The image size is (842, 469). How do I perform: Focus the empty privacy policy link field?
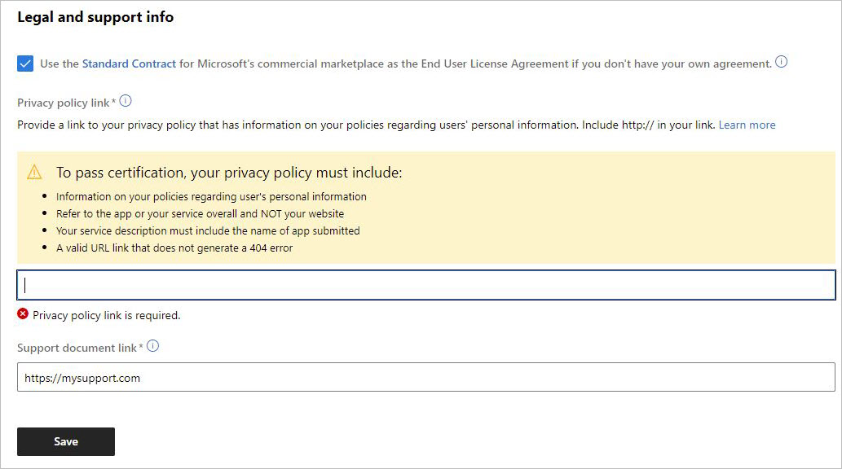pyautogui.click(x=426, y=285)
